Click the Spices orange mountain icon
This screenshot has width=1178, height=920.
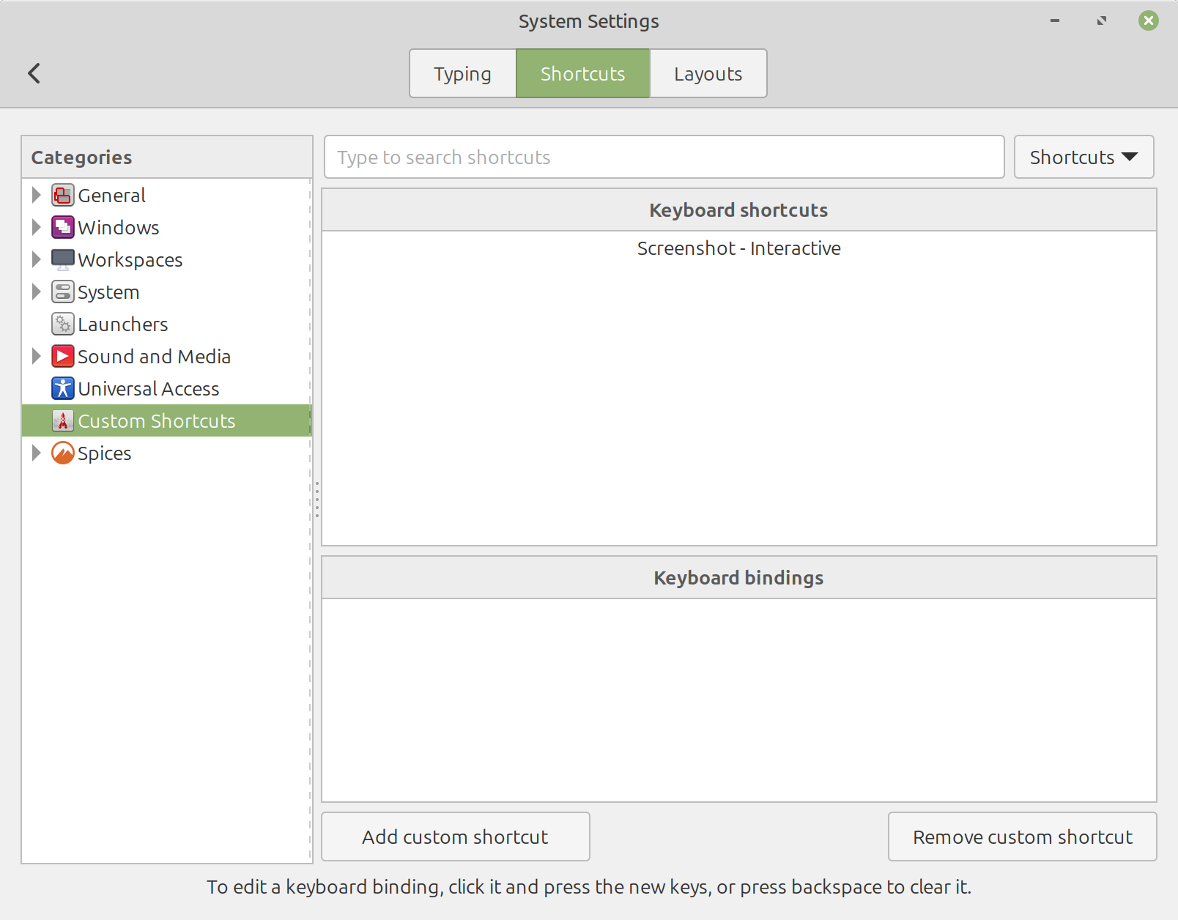point(63,453)
